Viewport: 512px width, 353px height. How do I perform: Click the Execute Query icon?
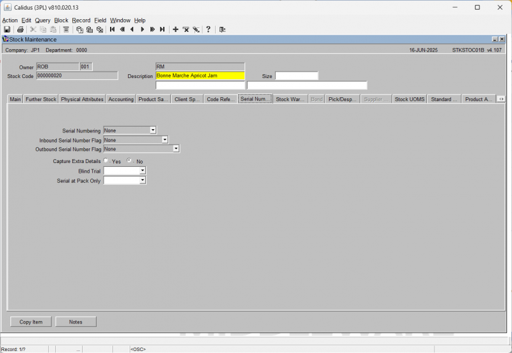coord(90,29)
